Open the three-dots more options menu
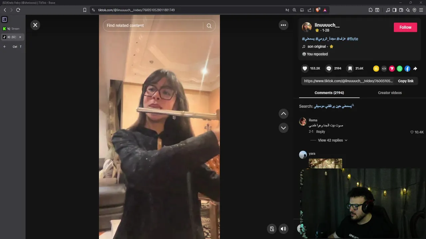 (x=283, y=25)
